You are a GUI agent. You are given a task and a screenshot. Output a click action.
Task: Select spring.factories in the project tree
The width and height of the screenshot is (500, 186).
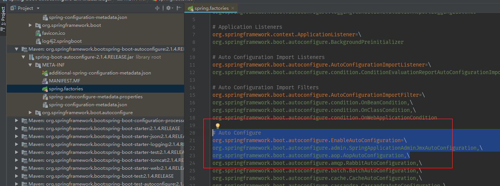click(x=66, y=89)
